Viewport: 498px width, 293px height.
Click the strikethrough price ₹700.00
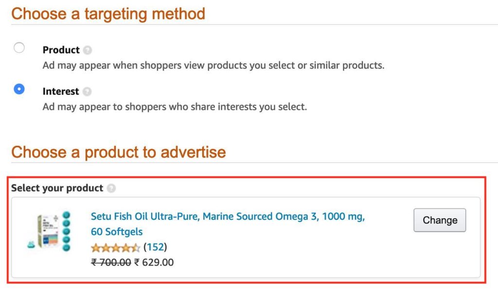tap(111, 262)
